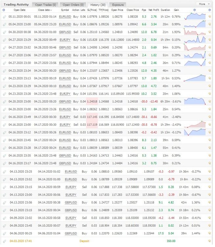This screenshot has width=215, height=247.
Task: Open comment bubble for 05.11.2020 00:01 trade
Action: [x=209, y=16]
